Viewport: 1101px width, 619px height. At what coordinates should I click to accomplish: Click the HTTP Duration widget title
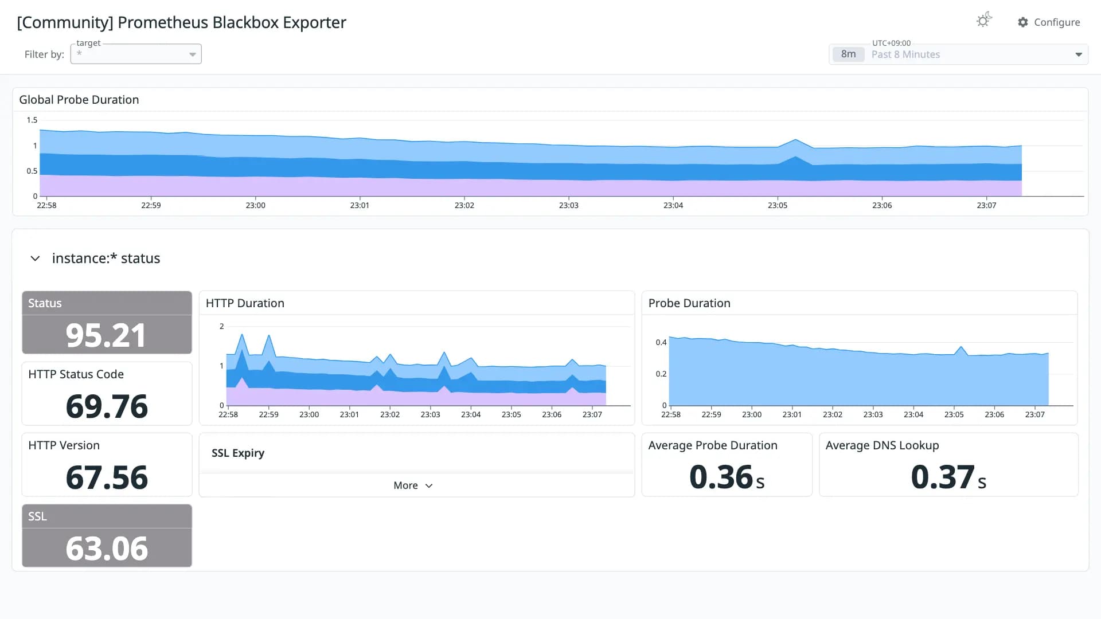click(x=245, y=303)
